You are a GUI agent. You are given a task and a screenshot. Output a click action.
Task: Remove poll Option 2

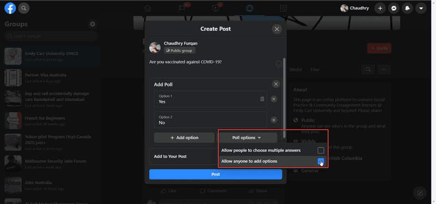click(274, 120)
